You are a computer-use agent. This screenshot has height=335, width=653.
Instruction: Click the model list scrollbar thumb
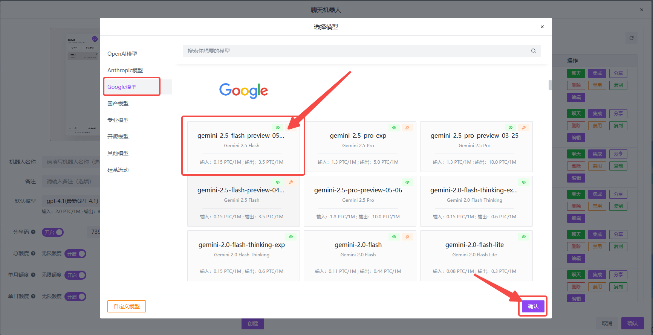(x=550, y=85)
